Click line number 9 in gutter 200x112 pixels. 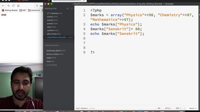[84, 52]
